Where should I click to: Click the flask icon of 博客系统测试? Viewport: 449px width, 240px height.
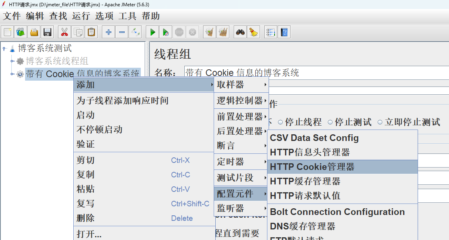click(x=12, y=48)
